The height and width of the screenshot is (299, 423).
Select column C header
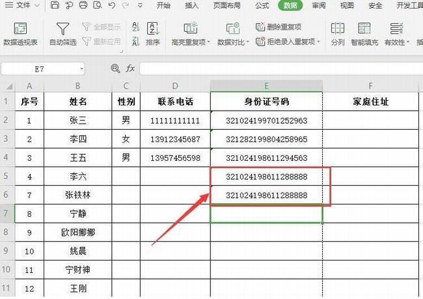126,86
